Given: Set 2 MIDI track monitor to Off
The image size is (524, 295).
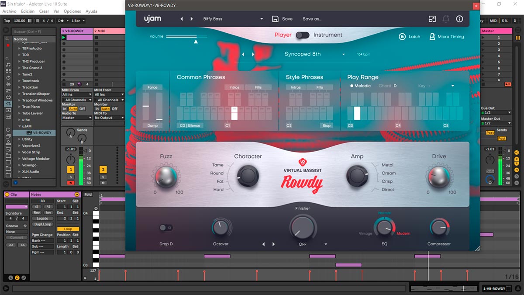Looking at the screenshot, I should [114, 109].
